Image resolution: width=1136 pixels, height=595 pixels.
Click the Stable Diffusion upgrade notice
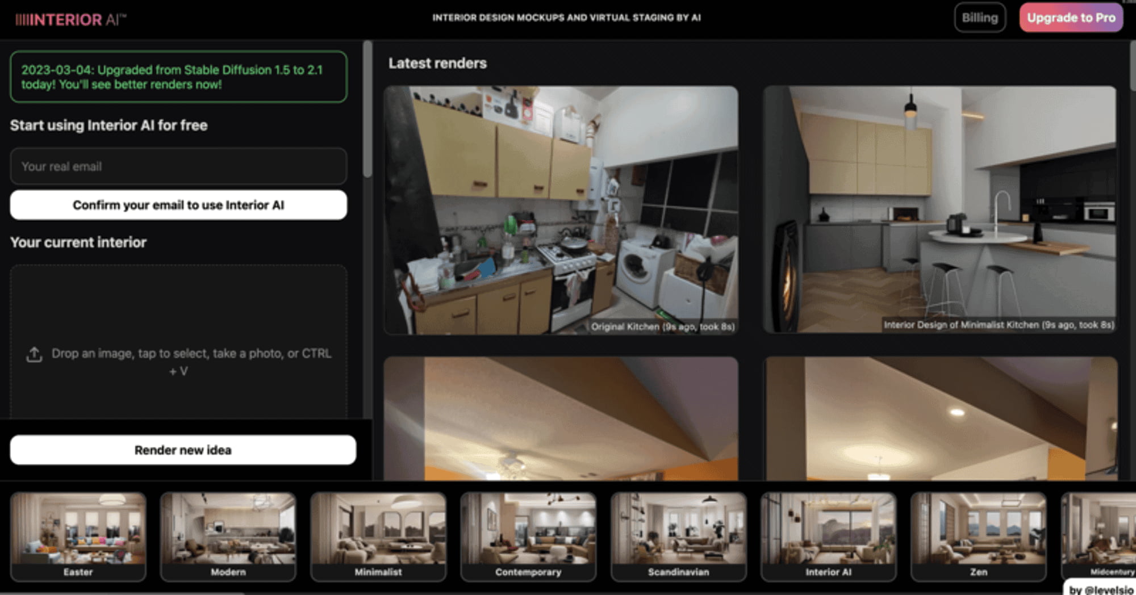tap(178, 77)
